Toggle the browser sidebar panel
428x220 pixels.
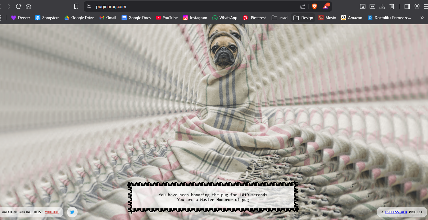click(407, 6)
